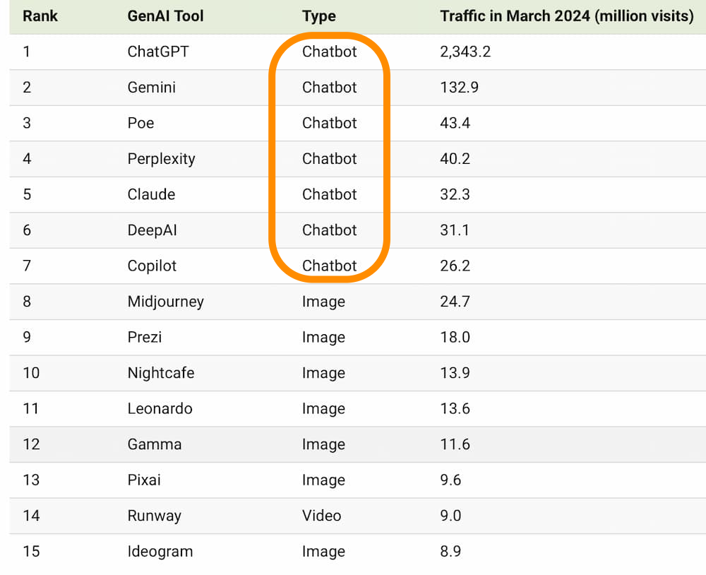
Task: Click the Image type in Pixai row
Action: [324, 480]
